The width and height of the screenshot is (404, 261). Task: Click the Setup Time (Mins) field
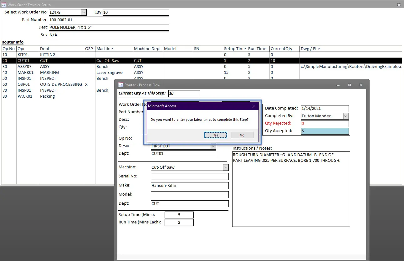pyautogui.click(x=179, y=215)
